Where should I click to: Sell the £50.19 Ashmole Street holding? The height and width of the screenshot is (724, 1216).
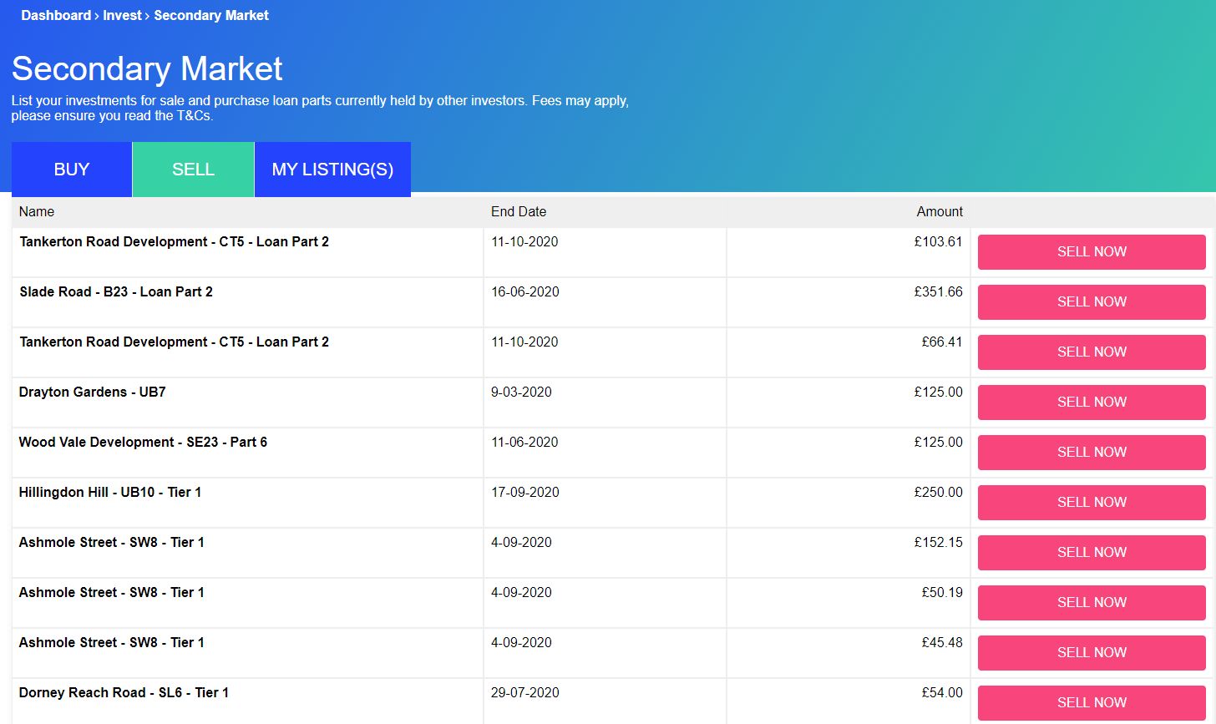click(1092, 603)
